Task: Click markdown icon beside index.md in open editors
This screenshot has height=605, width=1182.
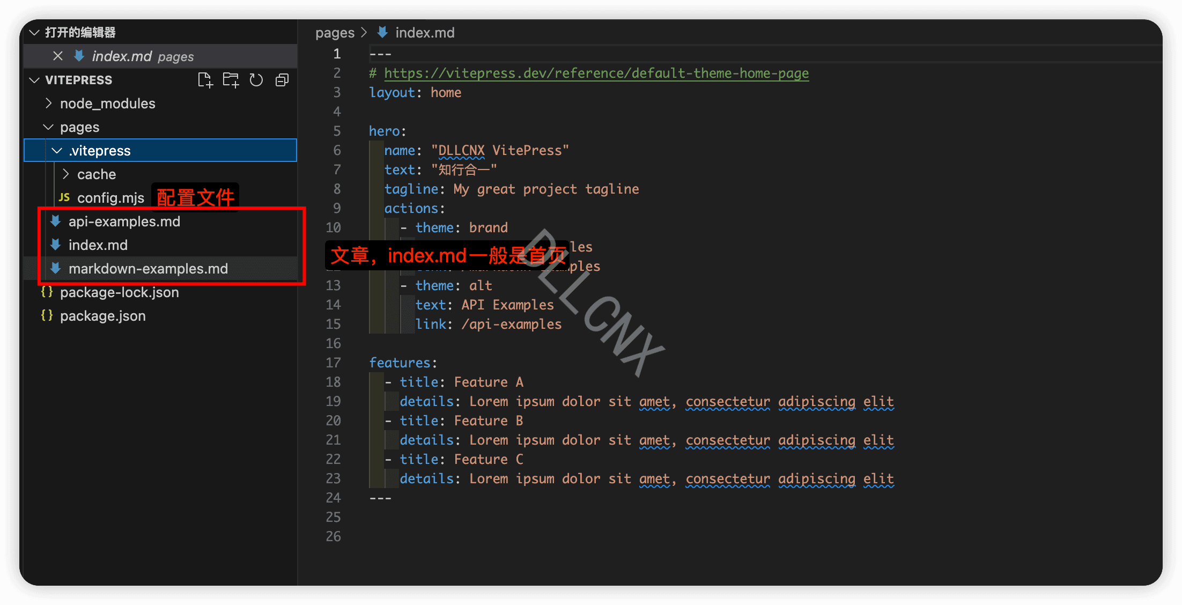Action: [x=79, y=56]
